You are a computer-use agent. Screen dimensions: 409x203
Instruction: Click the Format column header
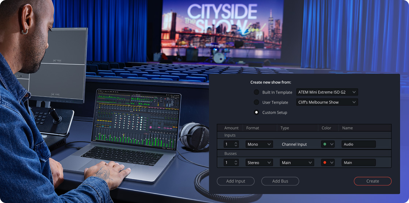(x=253, y=128)
